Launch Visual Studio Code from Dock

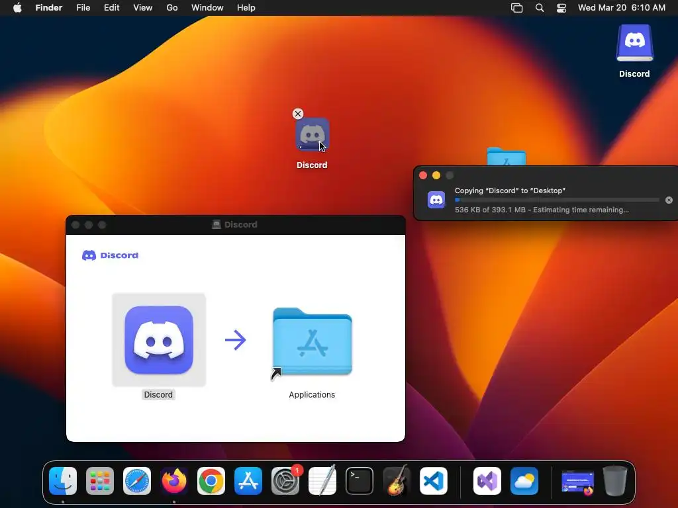click(x=434, y=481)
